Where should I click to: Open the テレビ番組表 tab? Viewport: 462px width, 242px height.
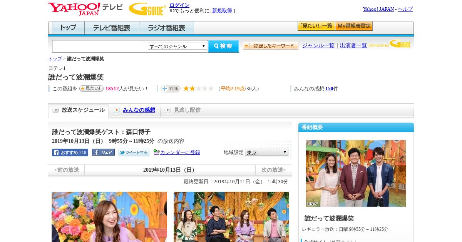112,28
